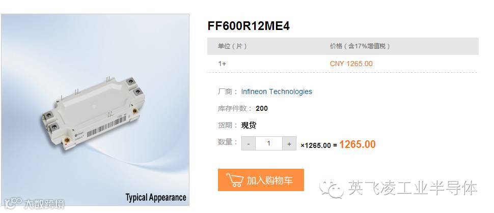
Task: Click the 大数跨境 logo icon at bottom left
Action: pyautogui.click(x=13, y=203)
